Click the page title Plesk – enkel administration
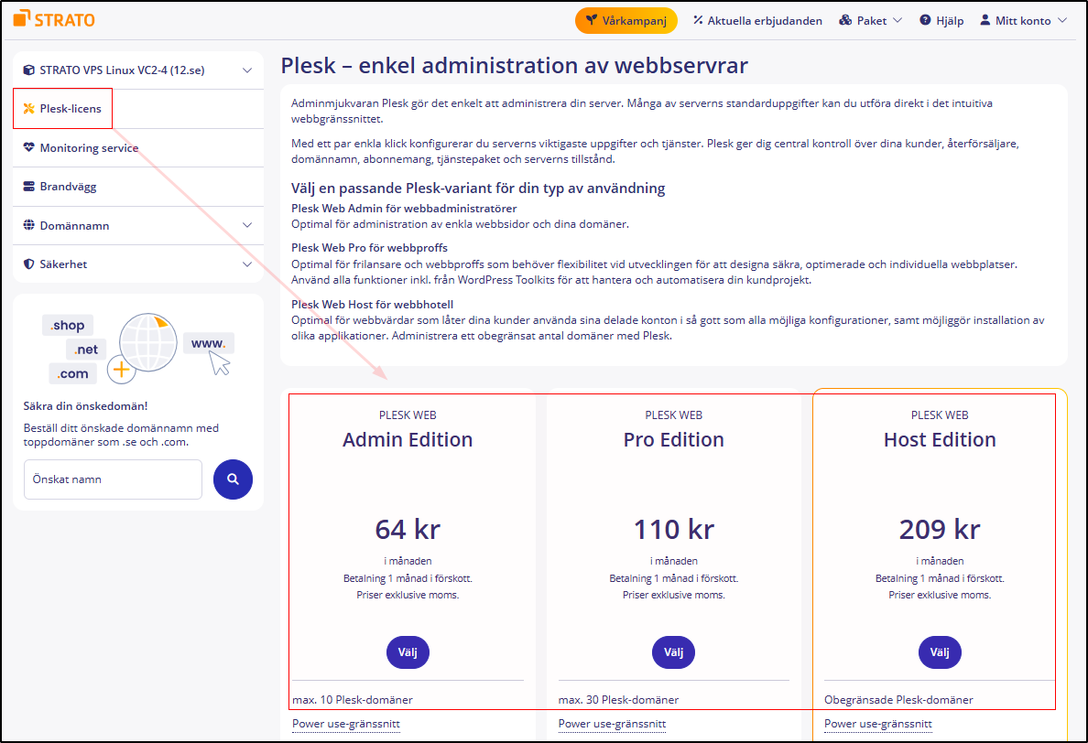 (x=514, y=66)
